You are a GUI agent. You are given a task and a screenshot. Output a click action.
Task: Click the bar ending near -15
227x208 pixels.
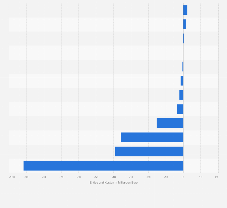coord(170,123)
